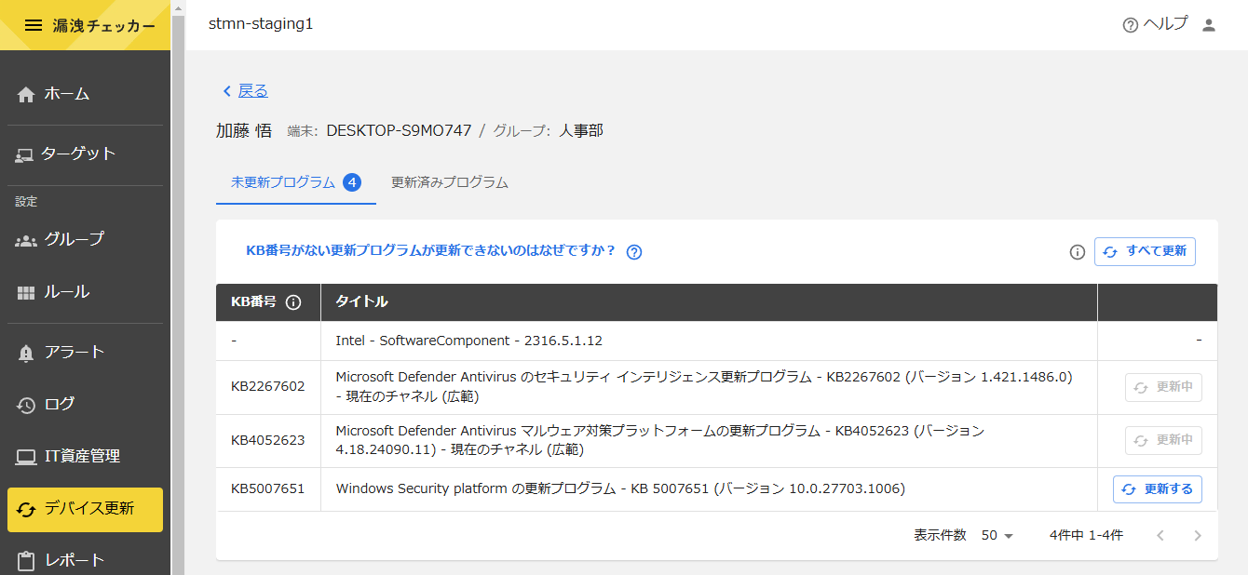Open IT資産管理 in the sidebar
The height and width of the screenshot is (575, 1248).
point(85,457)
